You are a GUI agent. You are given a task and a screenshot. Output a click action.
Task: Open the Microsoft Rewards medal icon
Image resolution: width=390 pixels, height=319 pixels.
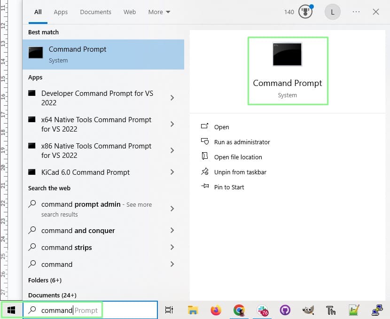pos(305,12)
